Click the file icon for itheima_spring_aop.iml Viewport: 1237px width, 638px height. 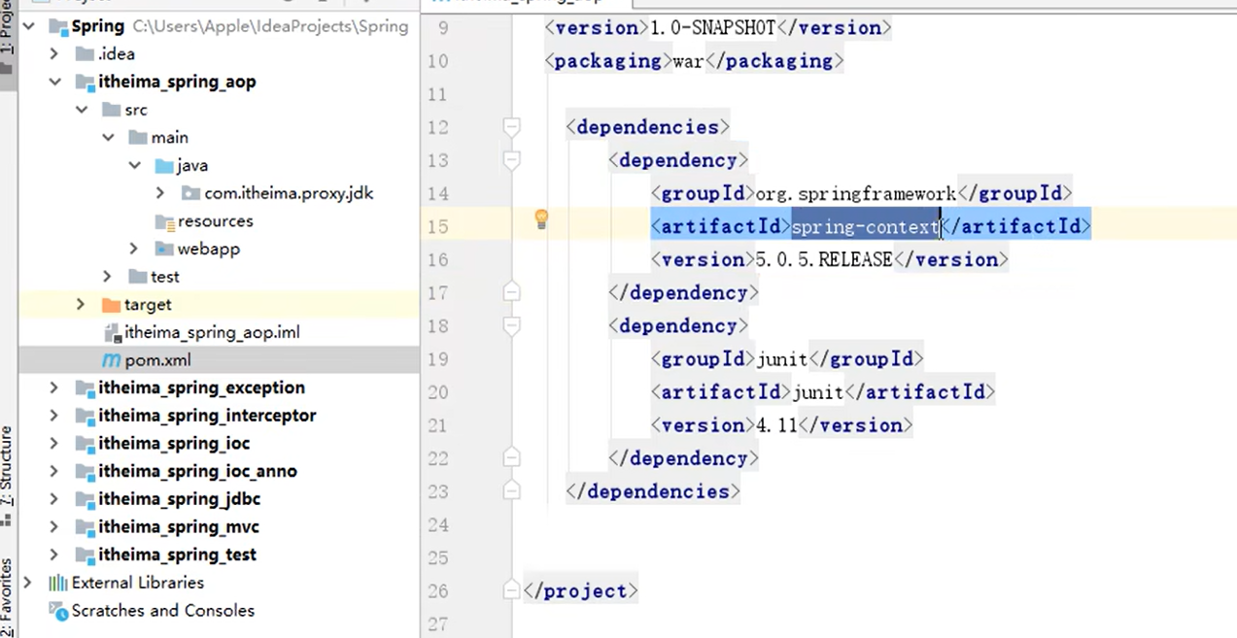click(111, 332)
